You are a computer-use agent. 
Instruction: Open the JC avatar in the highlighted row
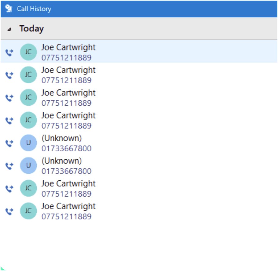[x=28, y=52]
